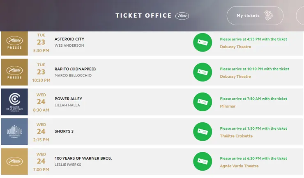The height and width of the screenshot is (178, 304).
Task: Click the Miramar venue link
Action: point(228,106)
